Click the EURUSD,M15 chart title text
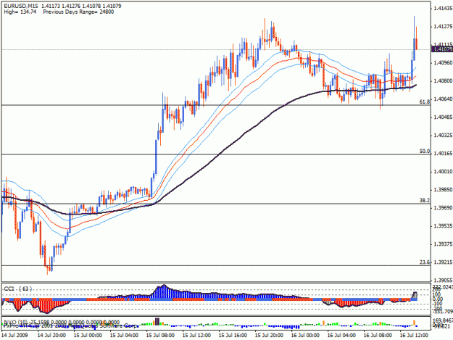This screenshot has height=340, width=453. [x=21, y=6]
